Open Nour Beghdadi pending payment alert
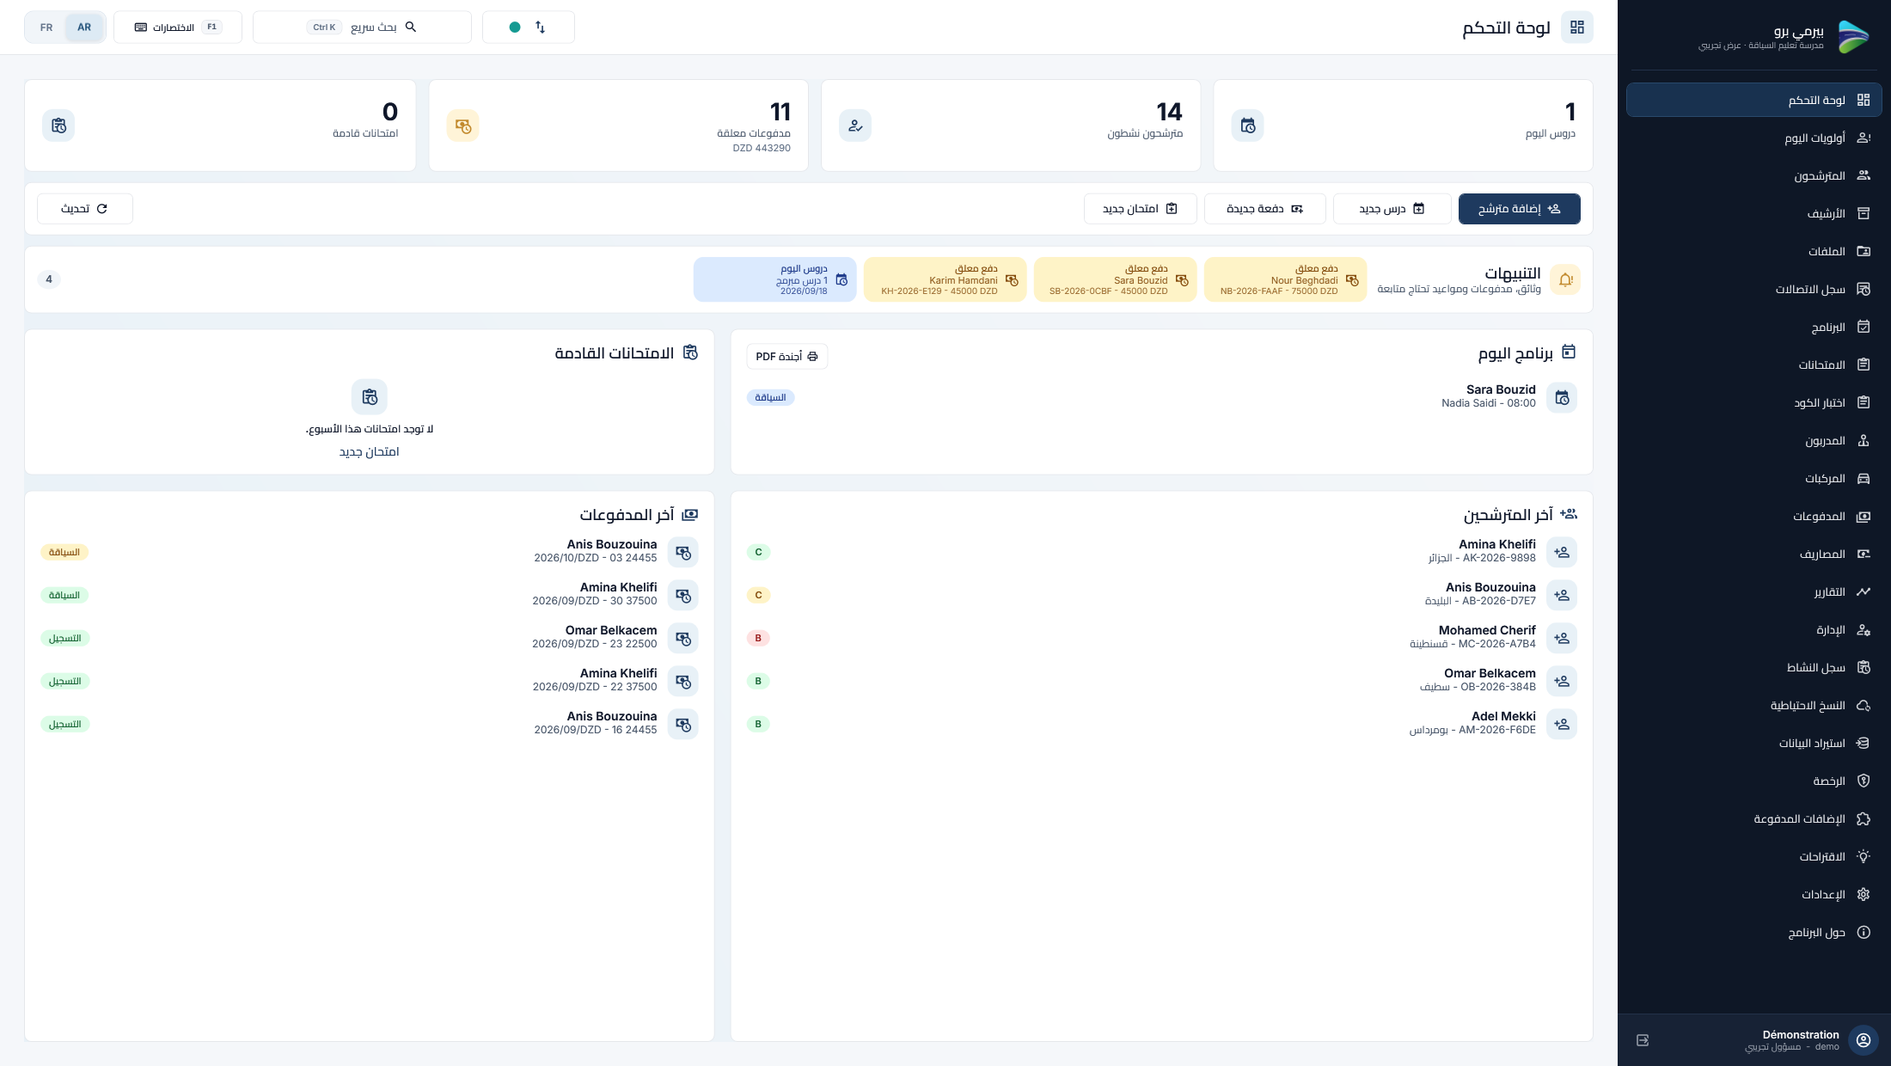This screenshot has height=1066, width=1891. point(1285,279)
